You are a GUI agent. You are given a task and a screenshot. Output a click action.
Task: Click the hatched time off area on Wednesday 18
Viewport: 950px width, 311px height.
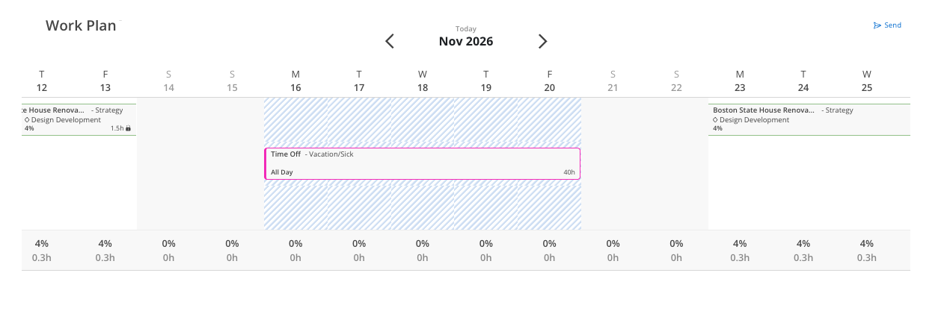click(423, 120)
